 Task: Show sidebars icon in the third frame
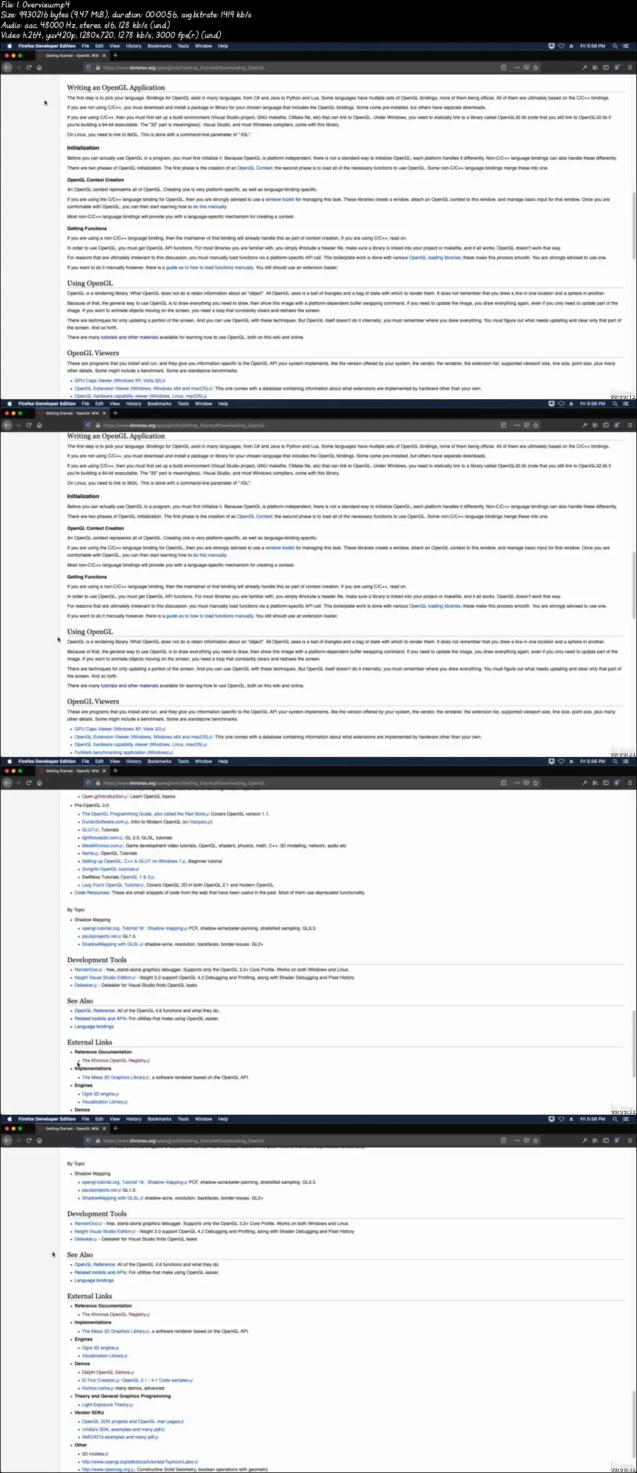coord(606,783)
